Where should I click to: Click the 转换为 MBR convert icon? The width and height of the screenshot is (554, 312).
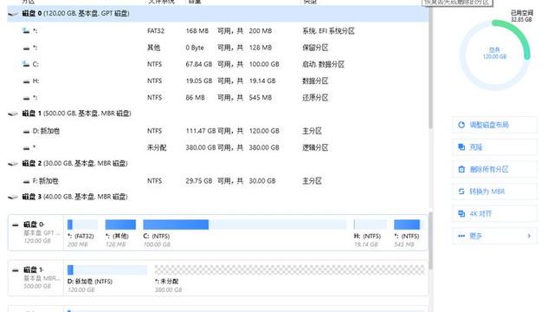point(461,192)
